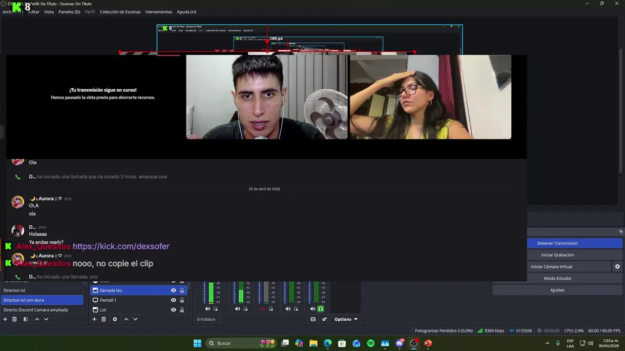
Task: Open Microsoft Store from the taskbar
Action: tap(342, 343)
